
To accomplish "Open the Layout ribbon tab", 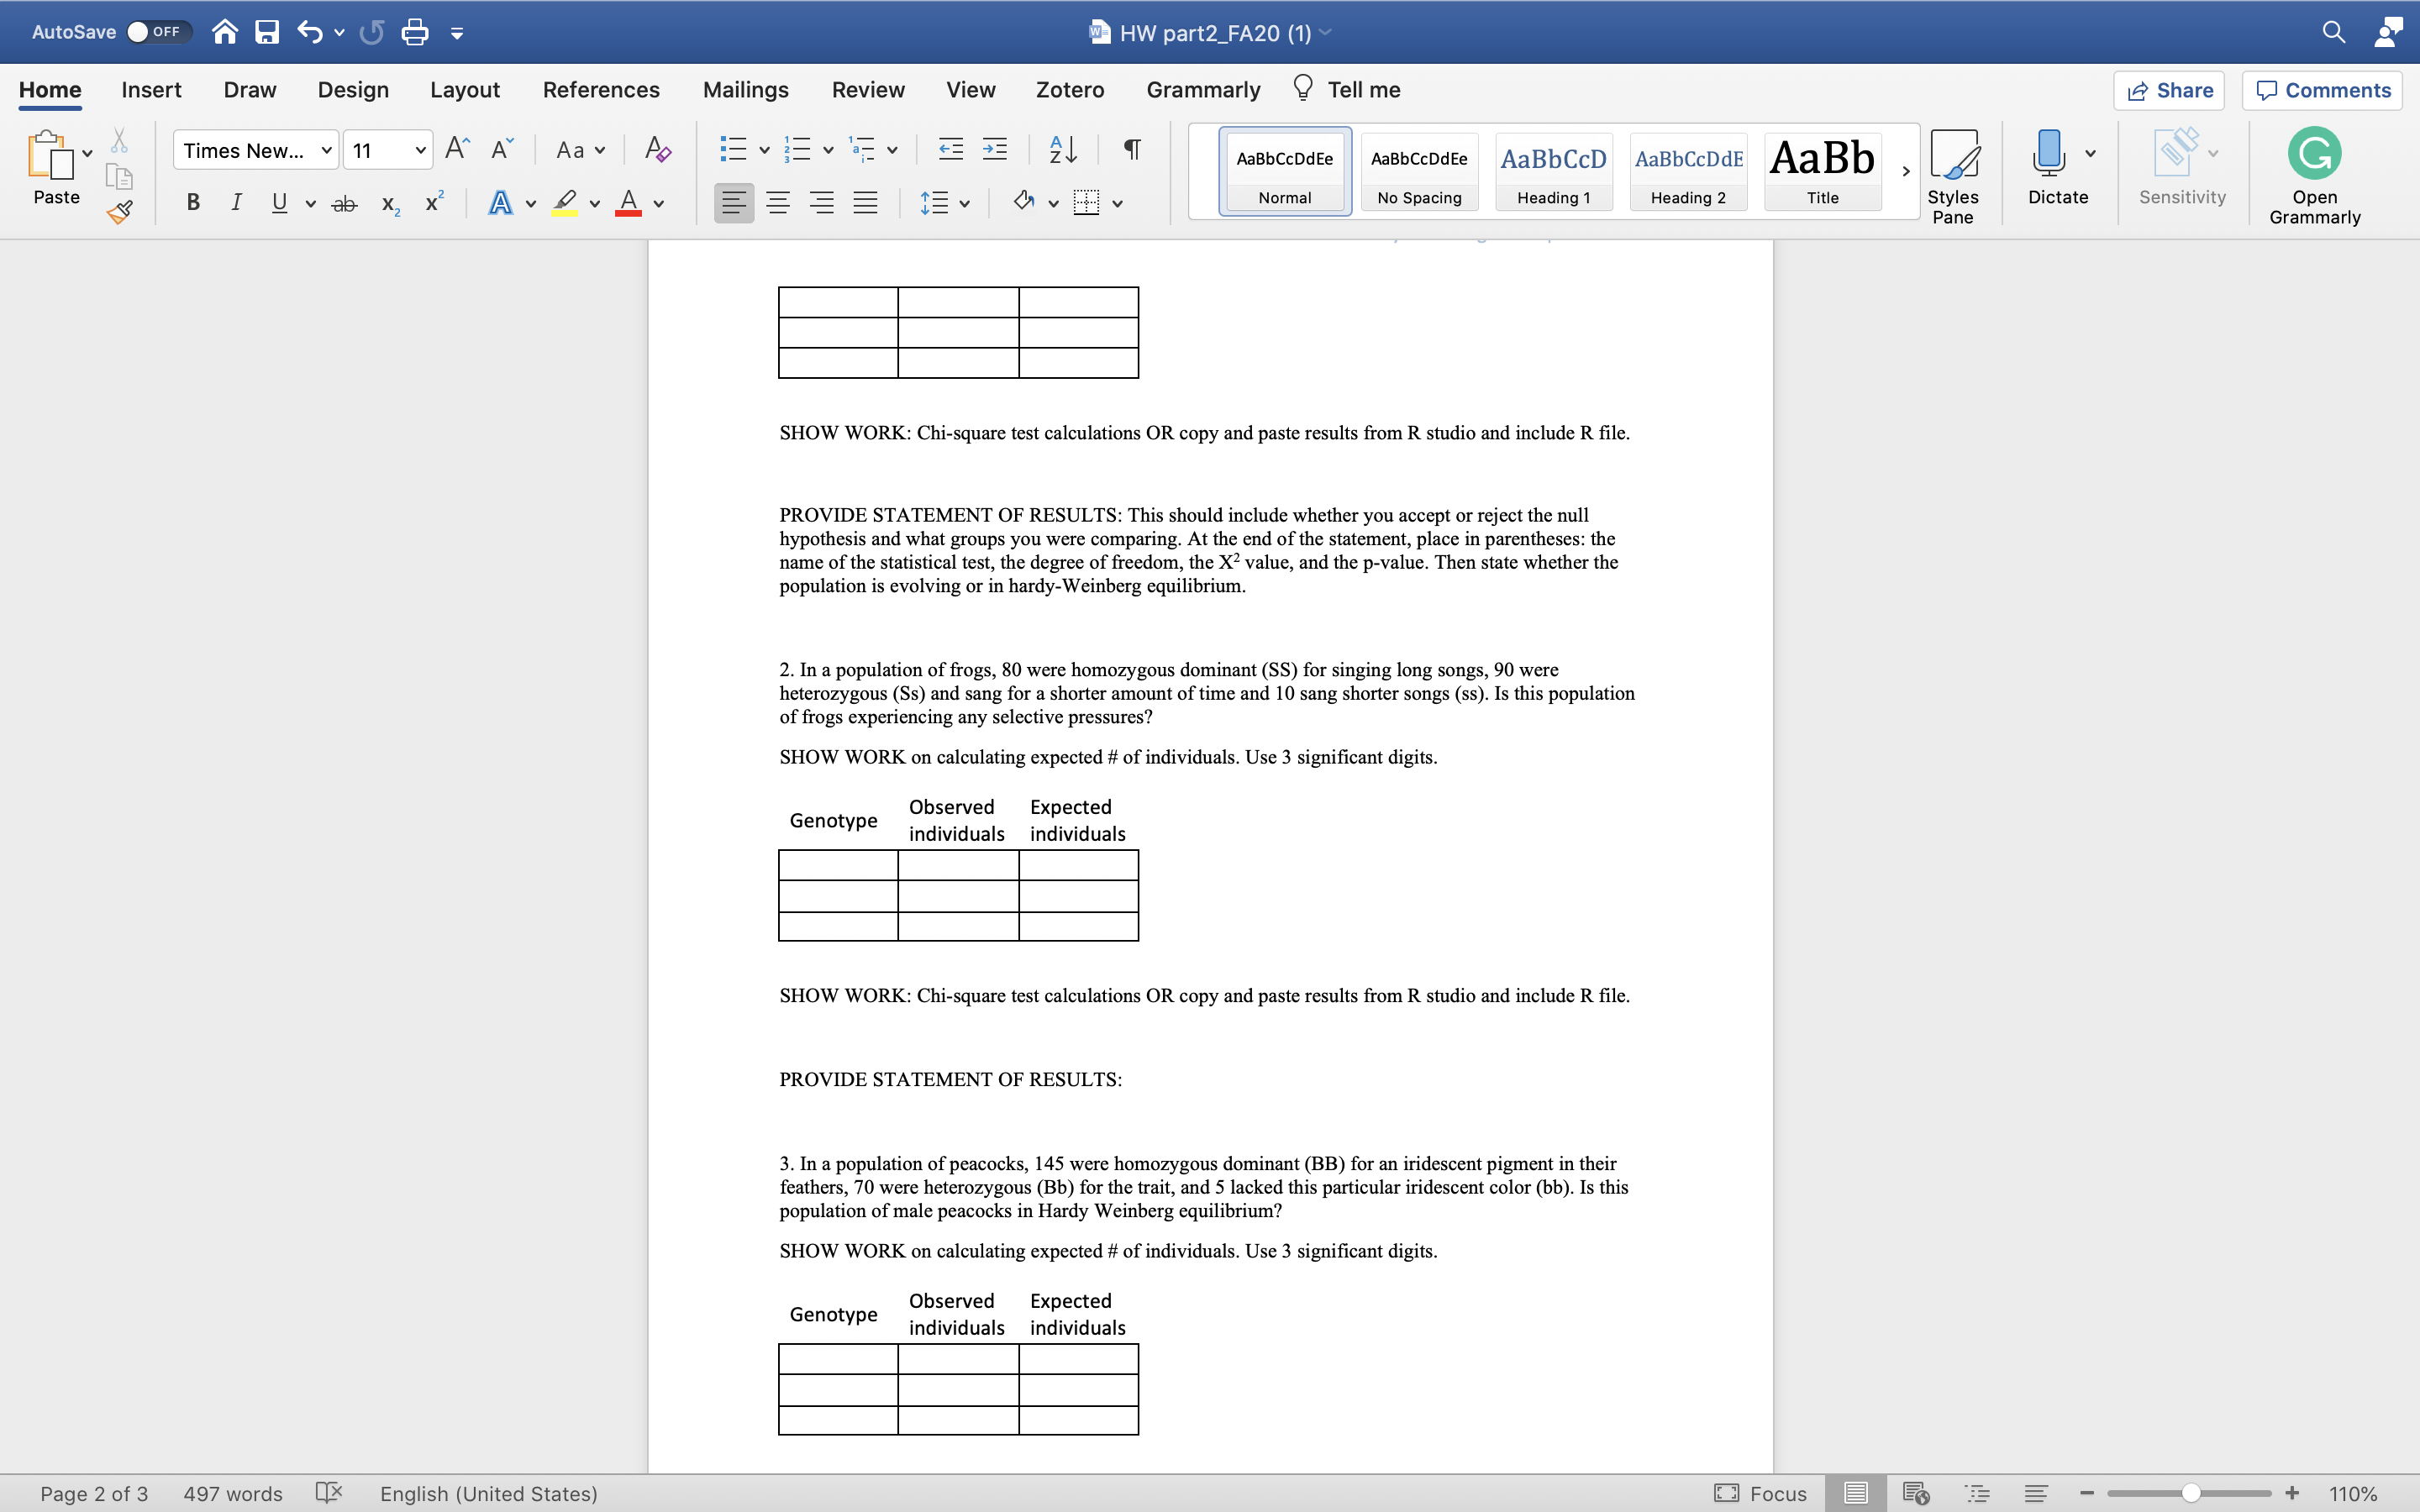I will coord(464,90).
